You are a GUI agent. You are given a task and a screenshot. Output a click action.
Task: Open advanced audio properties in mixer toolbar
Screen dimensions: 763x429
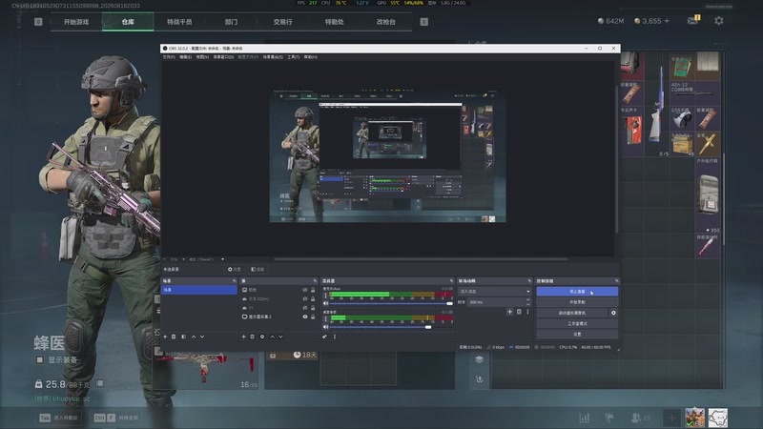coord(324,337)
